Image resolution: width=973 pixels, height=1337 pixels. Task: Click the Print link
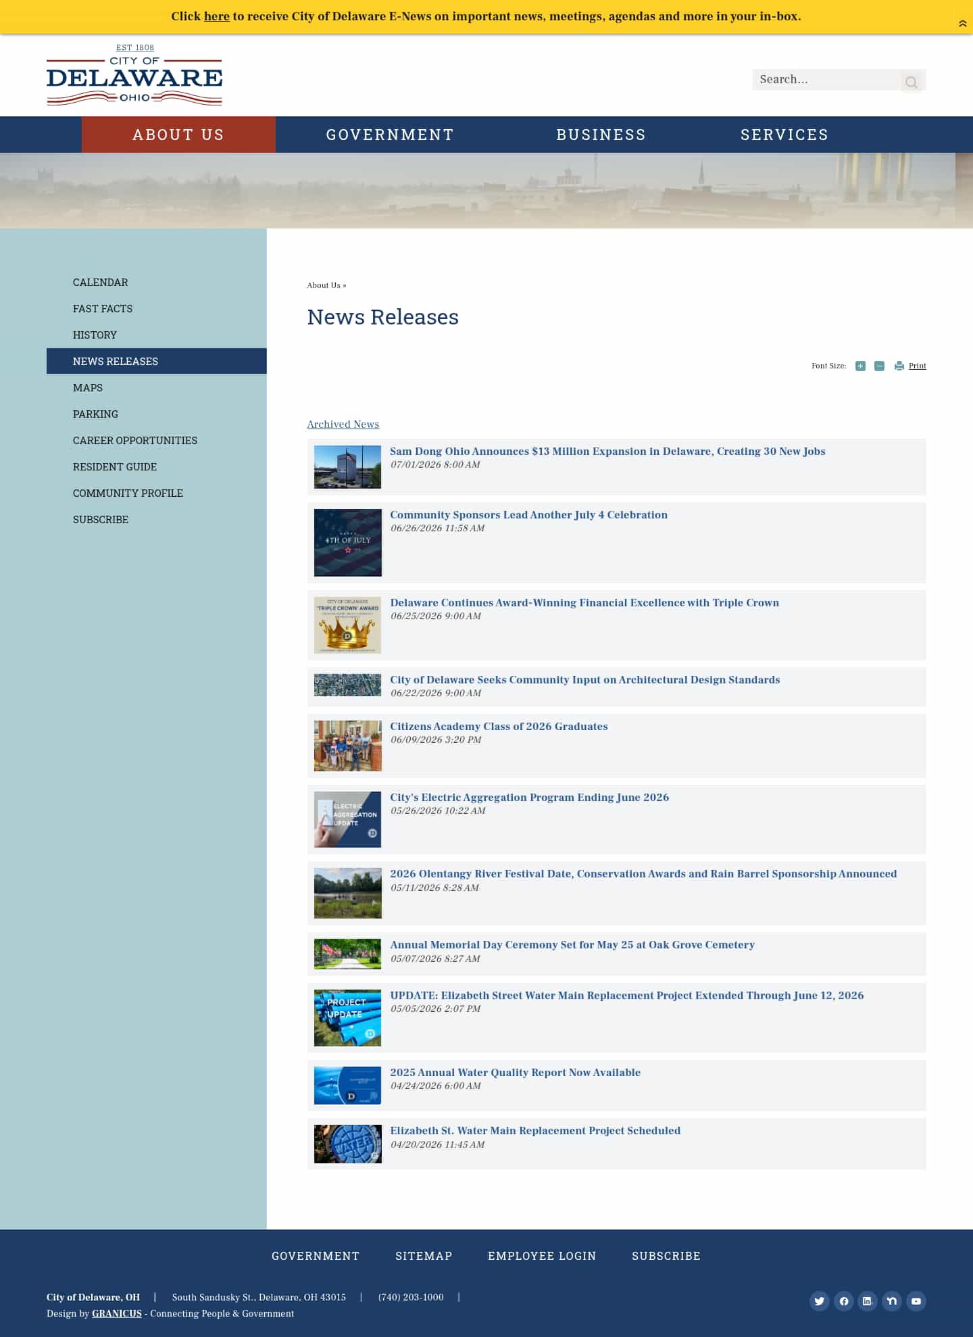tap(917, 366)
